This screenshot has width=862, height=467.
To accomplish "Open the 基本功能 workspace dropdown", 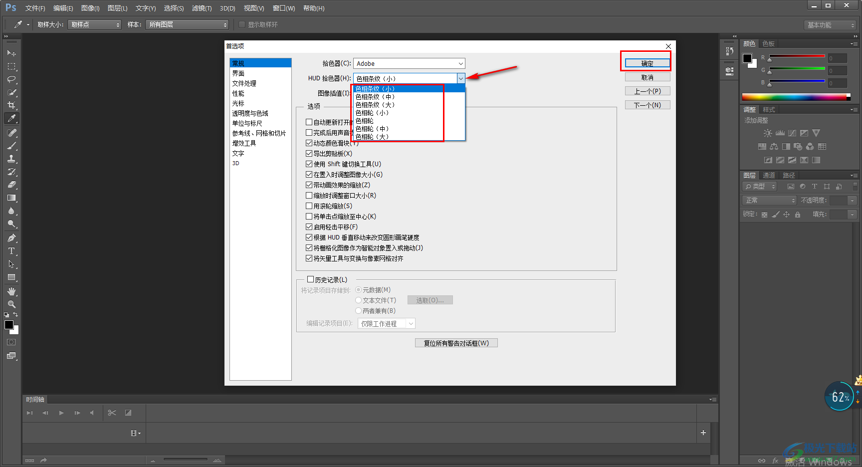I will click(830, 25).
